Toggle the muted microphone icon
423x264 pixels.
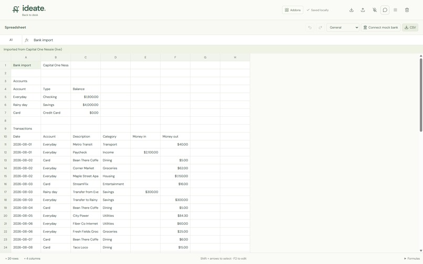[x=374, y=10]
